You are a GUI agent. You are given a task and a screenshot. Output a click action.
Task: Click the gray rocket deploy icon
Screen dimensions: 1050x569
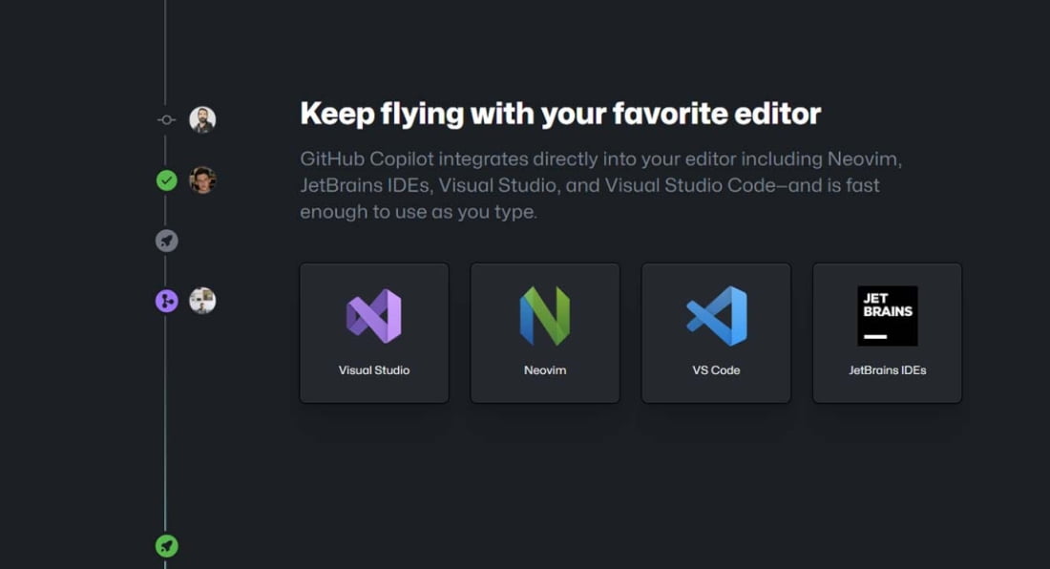pyautogui.click(x=167, y=241)
